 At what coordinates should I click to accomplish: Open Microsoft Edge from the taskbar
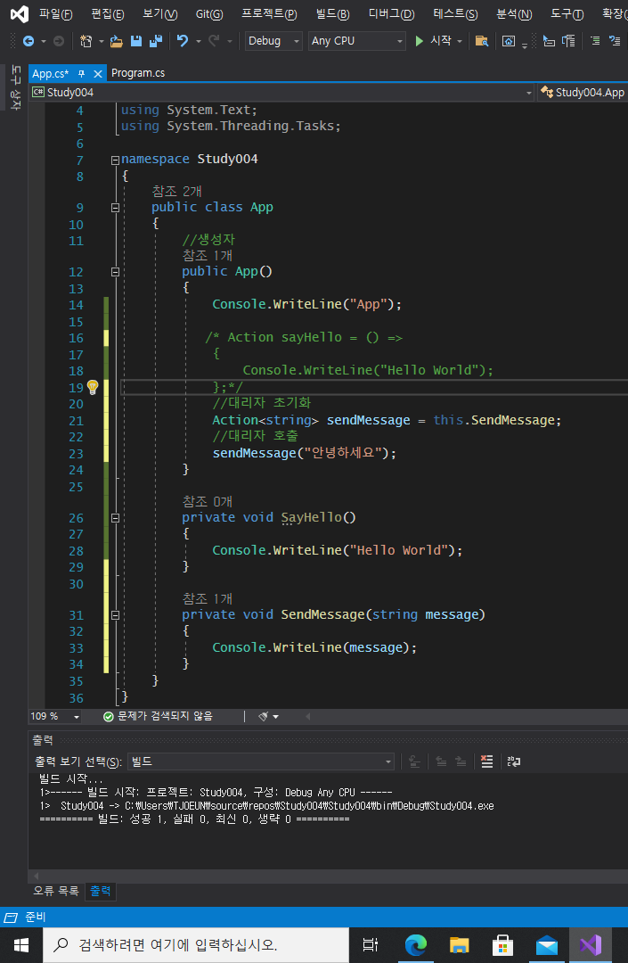click(416, 945)
